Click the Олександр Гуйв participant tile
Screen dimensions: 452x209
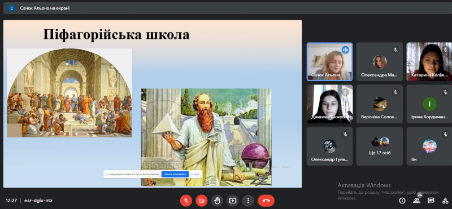(329, 146)
